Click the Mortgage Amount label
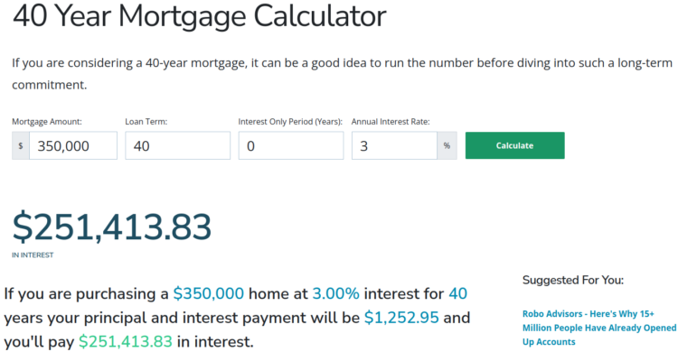This screenshot has height=352, width=678. pos(47,122)
